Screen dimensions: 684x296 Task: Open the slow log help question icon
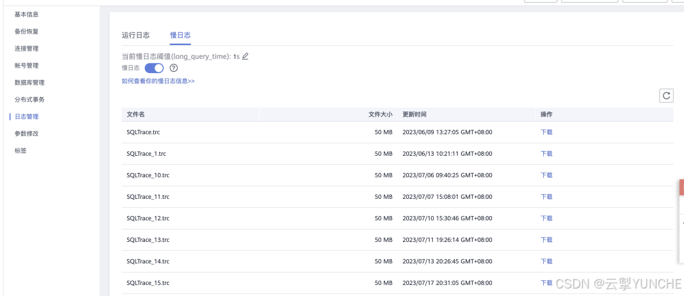pos(174,68)
